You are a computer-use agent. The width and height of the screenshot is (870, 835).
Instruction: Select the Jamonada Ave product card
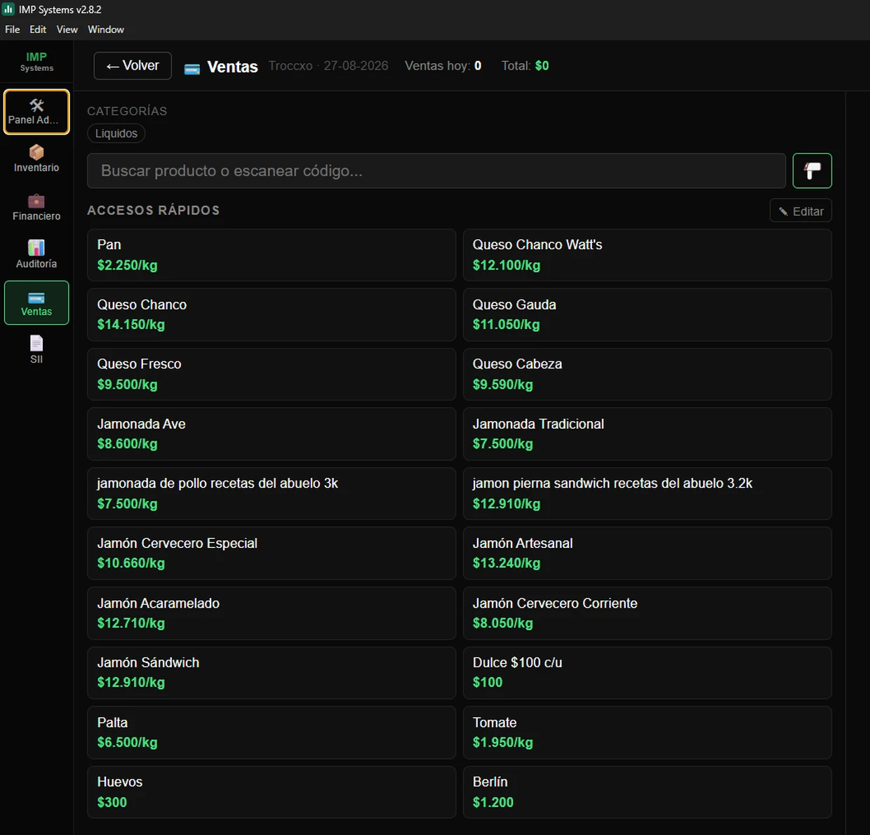(x=272, y=434)
